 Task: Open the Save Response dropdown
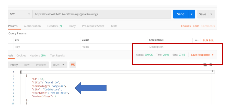pos(202,55)
